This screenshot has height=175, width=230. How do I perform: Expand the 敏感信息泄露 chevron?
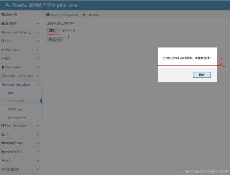tap(38, 143)
